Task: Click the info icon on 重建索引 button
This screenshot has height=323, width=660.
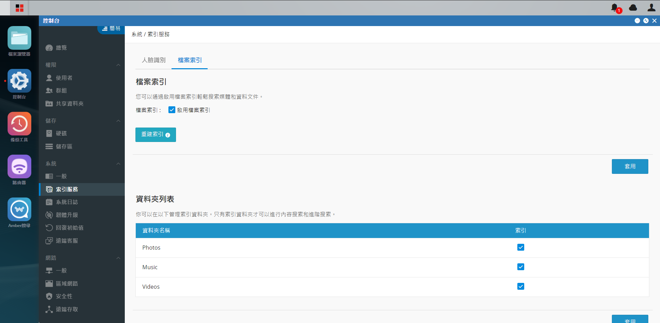Action: pyautogui.click(x=168, y=135)
